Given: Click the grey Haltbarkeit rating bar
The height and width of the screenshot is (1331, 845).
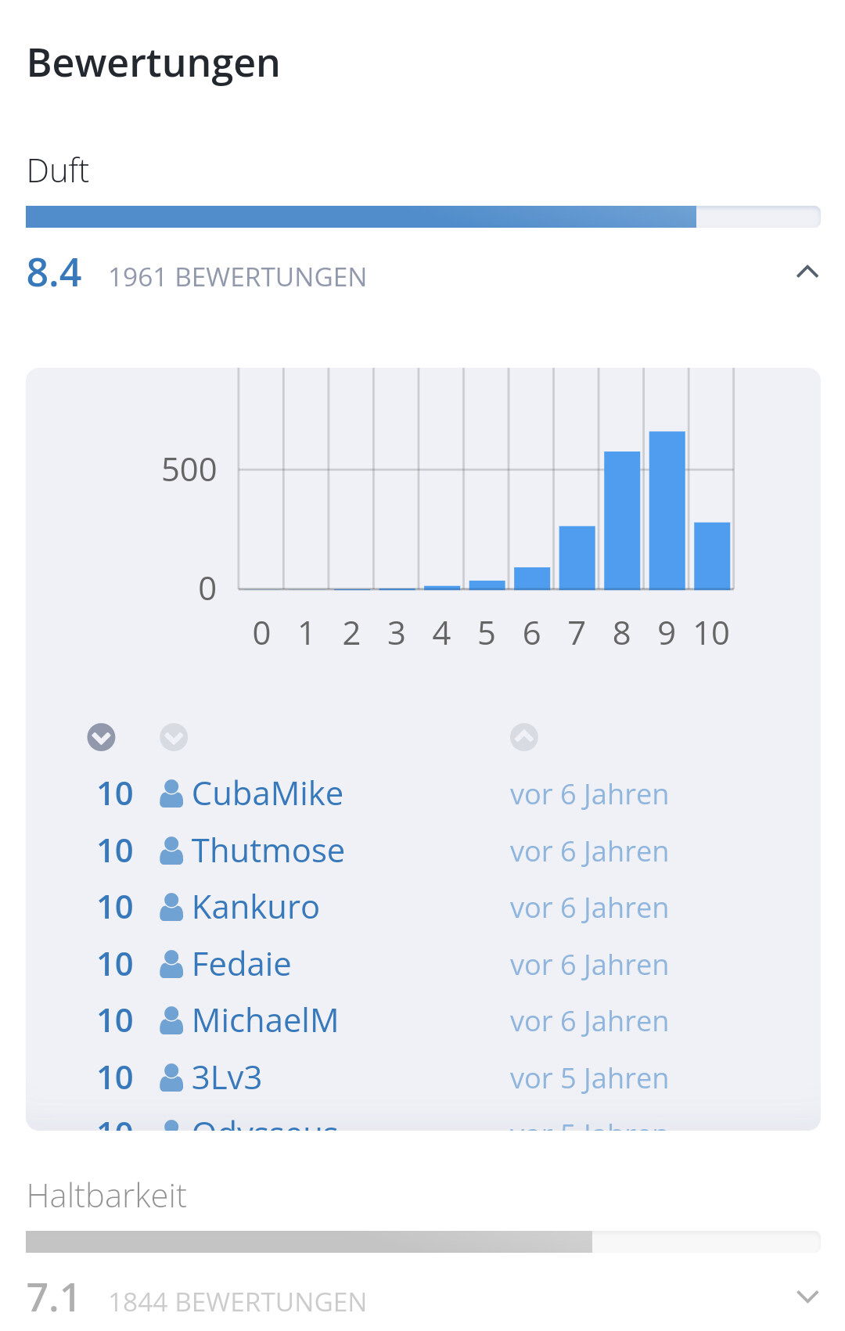Looking at the screenshot, I should pos(309,1242).
